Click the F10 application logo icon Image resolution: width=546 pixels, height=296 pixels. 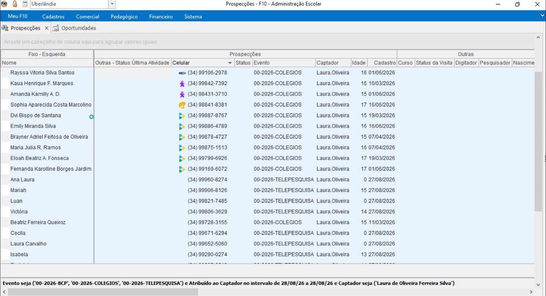4,4
